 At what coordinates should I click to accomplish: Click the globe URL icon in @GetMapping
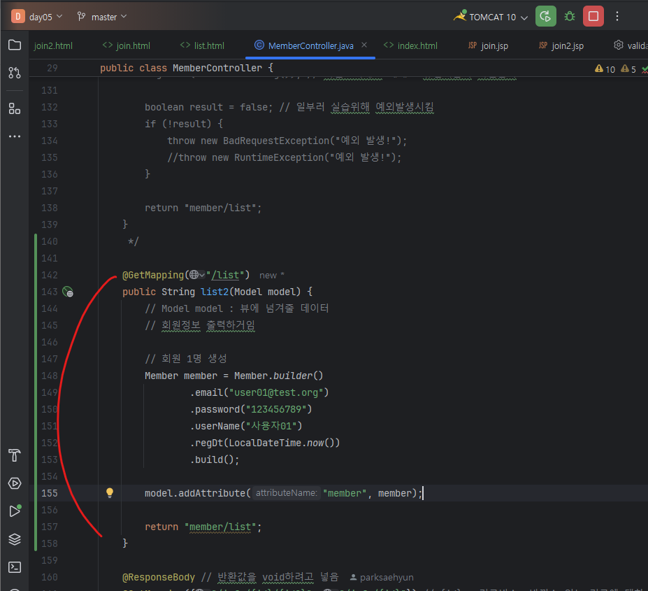pyautogui.click(x=194, y=275)
